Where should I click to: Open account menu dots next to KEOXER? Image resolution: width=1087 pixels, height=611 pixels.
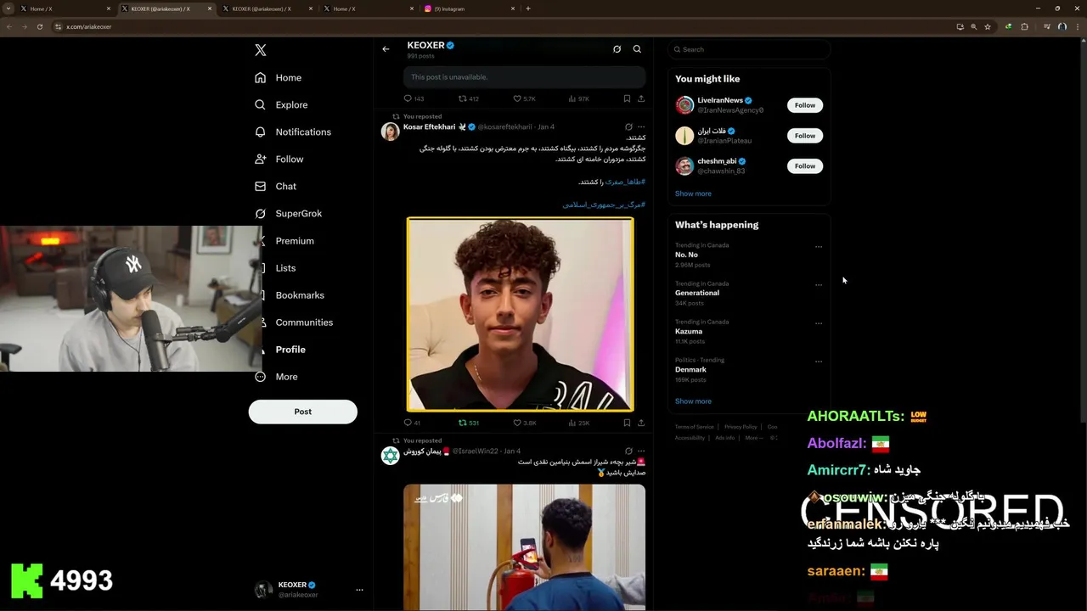pyautogui.click(x=359, y=589)
